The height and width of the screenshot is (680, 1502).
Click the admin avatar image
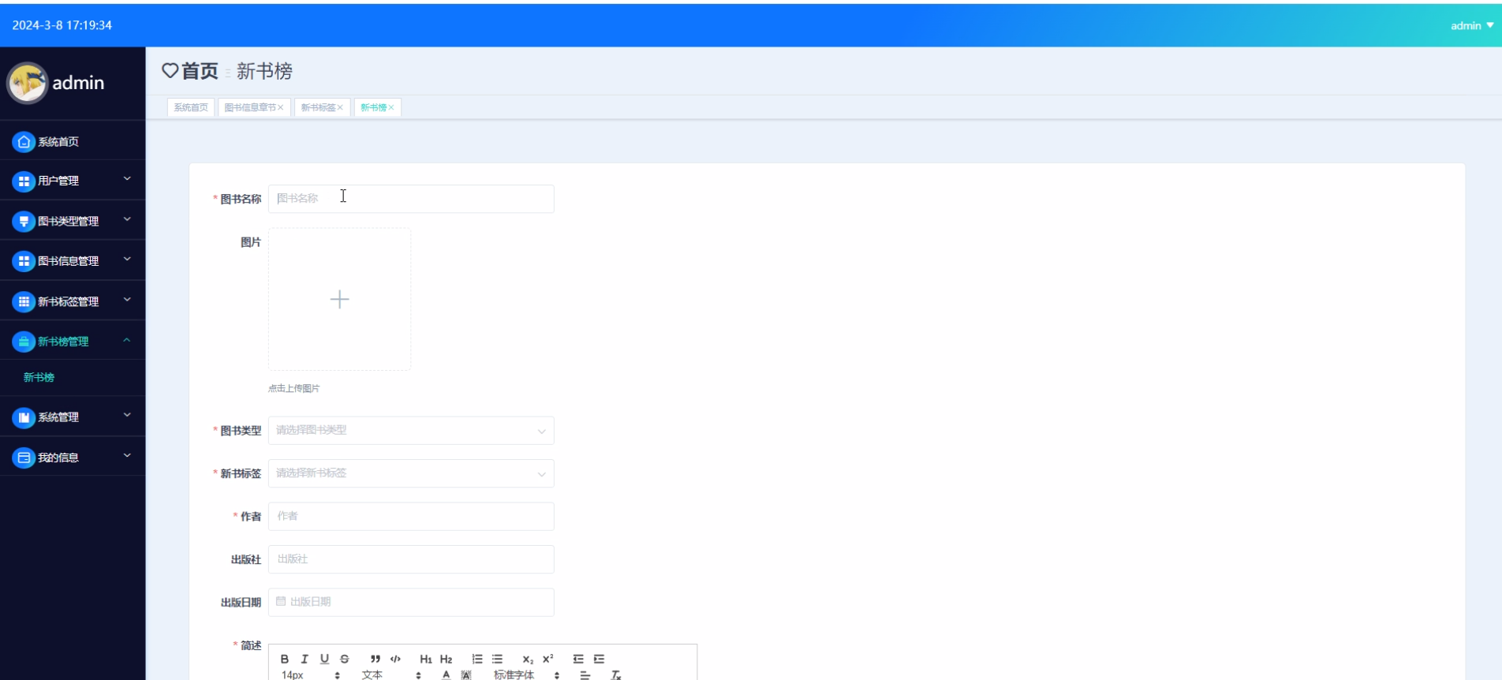point(28,83)
